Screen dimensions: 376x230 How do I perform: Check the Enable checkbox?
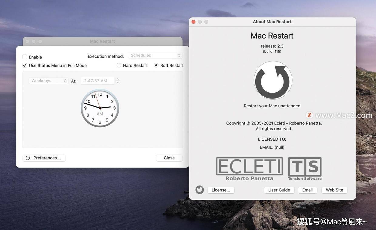click(24, 57)
